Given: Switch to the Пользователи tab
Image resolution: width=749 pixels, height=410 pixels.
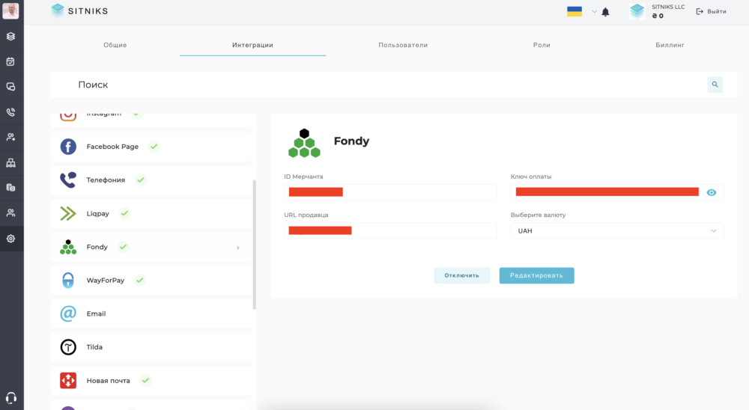Looking at the screenshot, I should click(403, 45).
